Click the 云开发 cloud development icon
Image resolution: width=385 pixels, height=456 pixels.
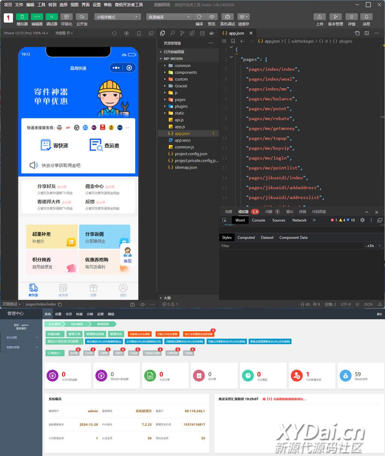point(82,17)
